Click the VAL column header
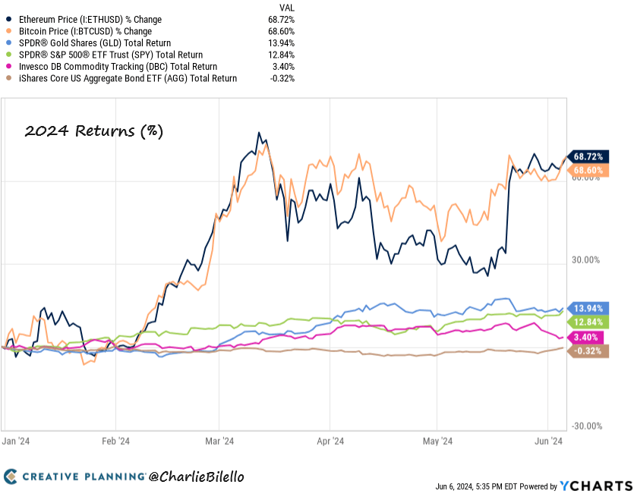This screenshot has width=634, height=494. 287,8
